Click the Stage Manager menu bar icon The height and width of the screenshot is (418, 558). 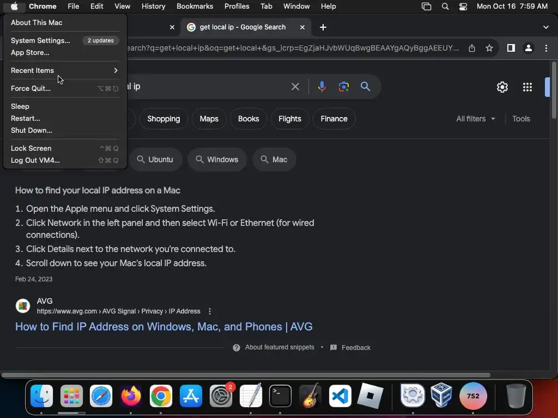point(426,7)
